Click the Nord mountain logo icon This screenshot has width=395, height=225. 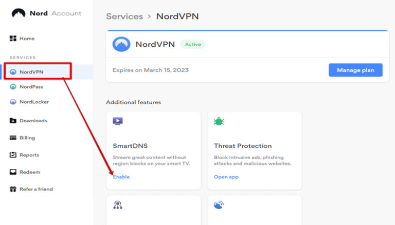[x=19, y=13]
